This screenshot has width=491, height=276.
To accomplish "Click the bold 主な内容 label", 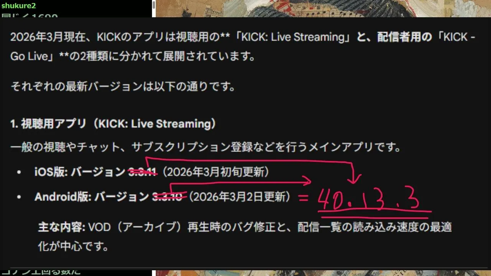I will click(61, 227).
